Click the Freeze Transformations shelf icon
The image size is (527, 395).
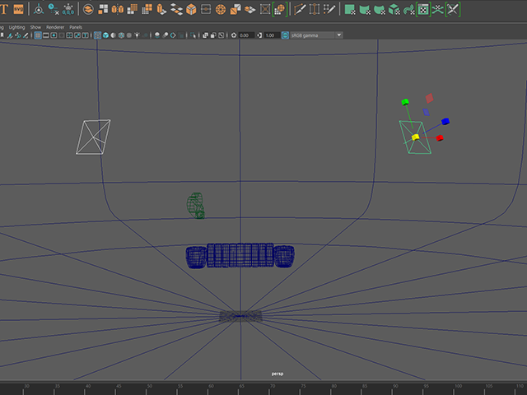[x=68, y=9]
